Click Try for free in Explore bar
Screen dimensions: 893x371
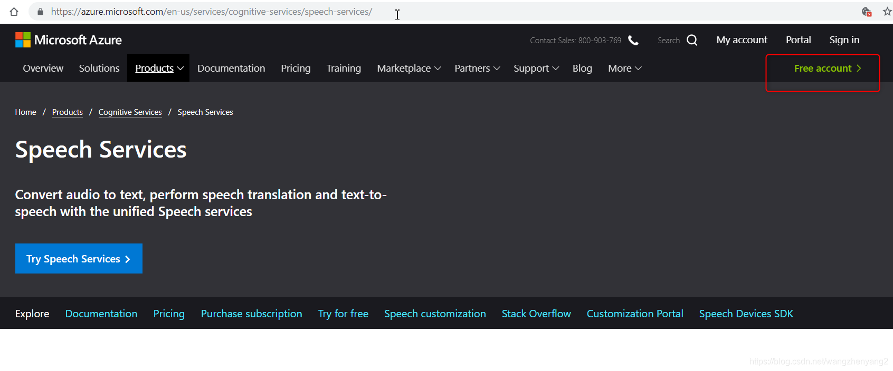(343, 314)
